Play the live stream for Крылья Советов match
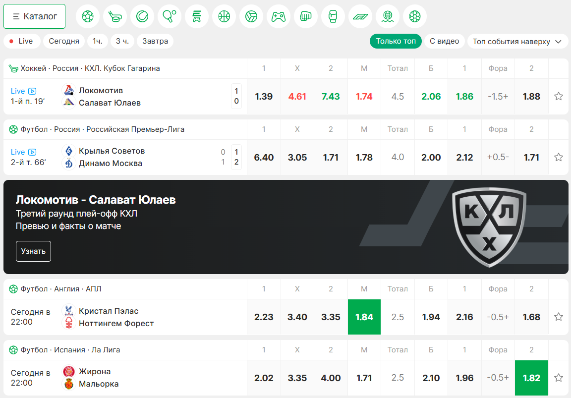 [32, 152]
